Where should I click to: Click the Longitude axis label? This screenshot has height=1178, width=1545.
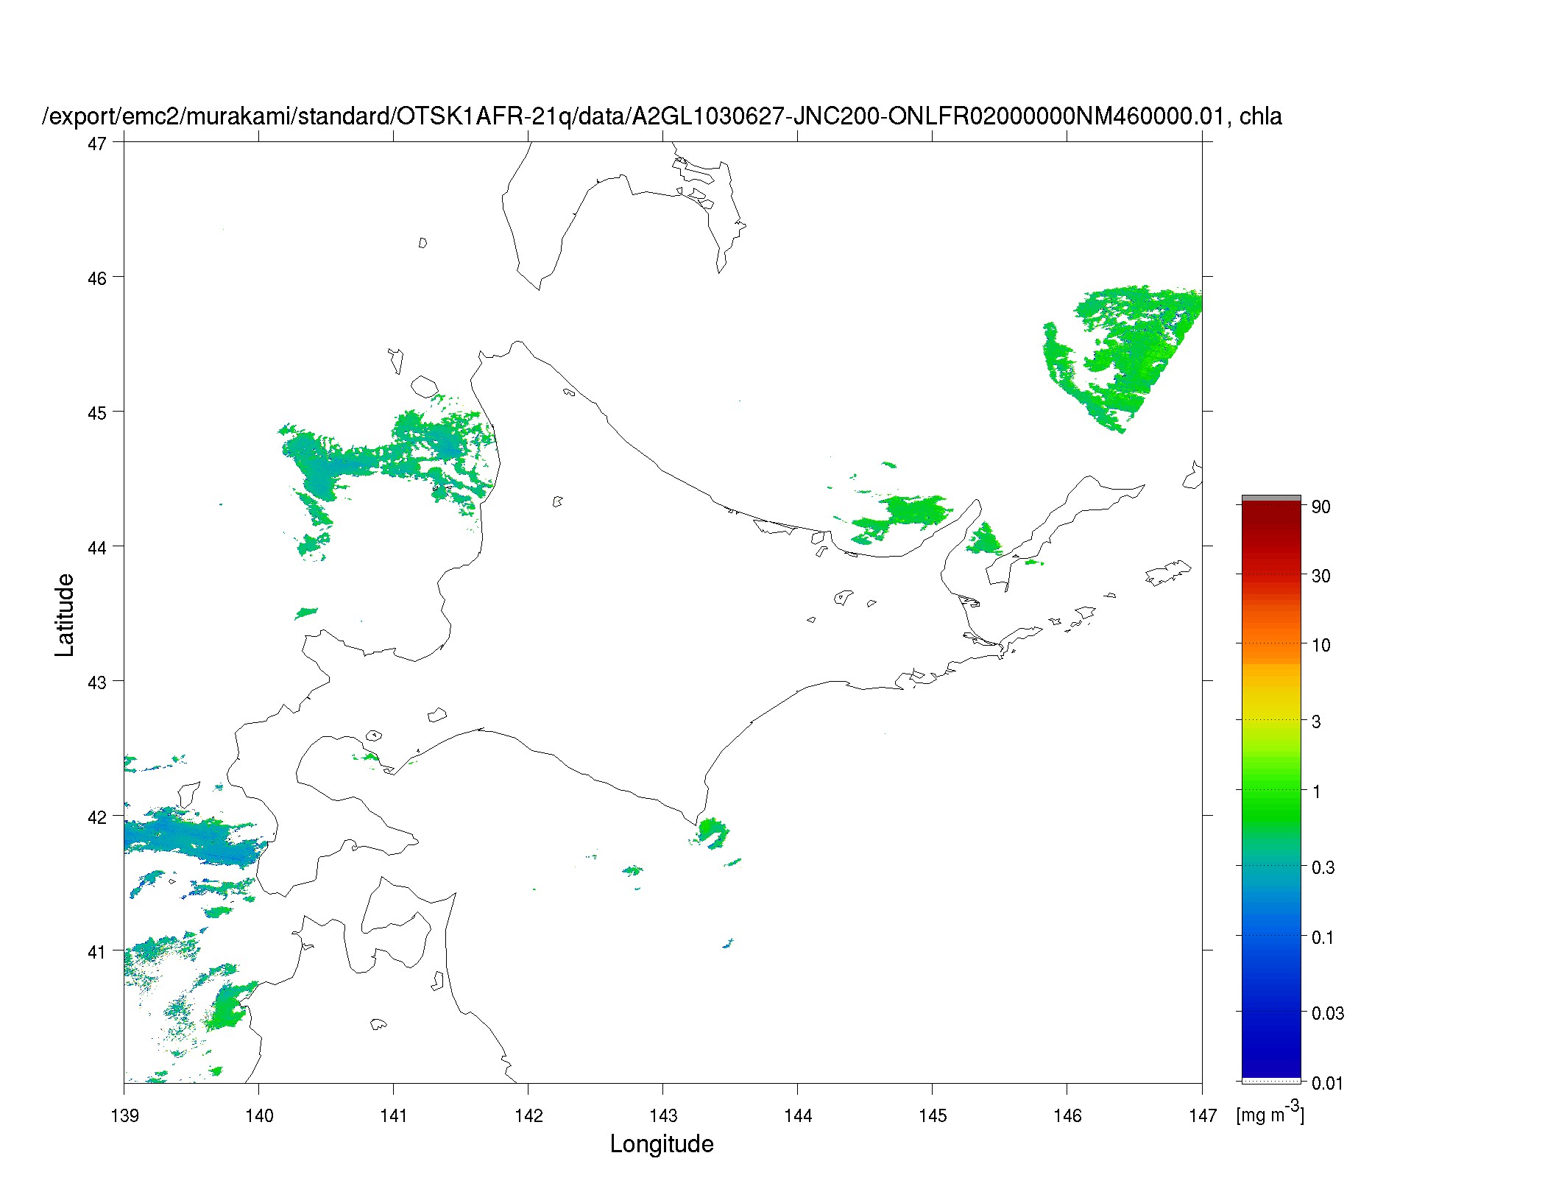pos(662,1144)
